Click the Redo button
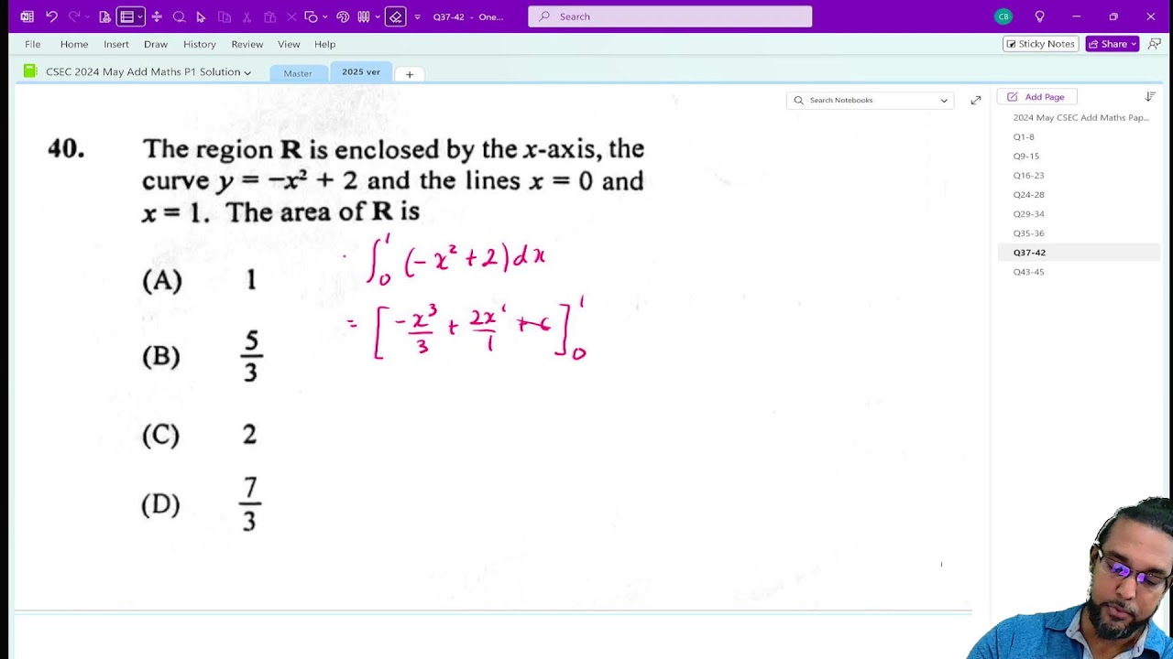The width and height of the screenshot is (1173, 659). click(x=74, y=16)
